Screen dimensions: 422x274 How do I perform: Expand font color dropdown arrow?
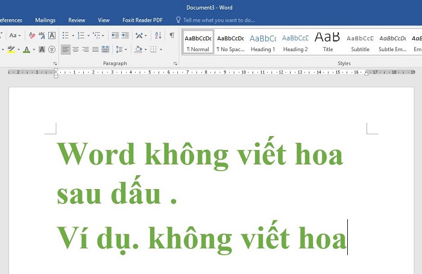[34, 50]
